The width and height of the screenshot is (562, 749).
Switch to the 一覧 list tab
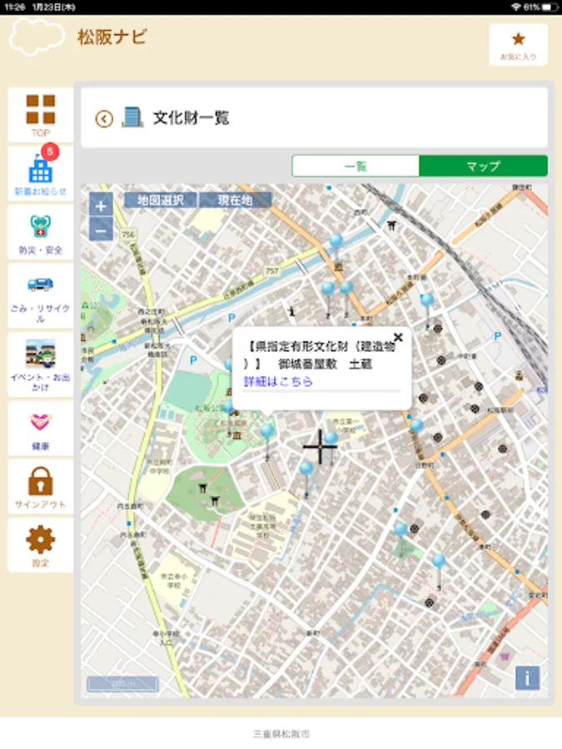pyautogui.click(x=356, y=166)
